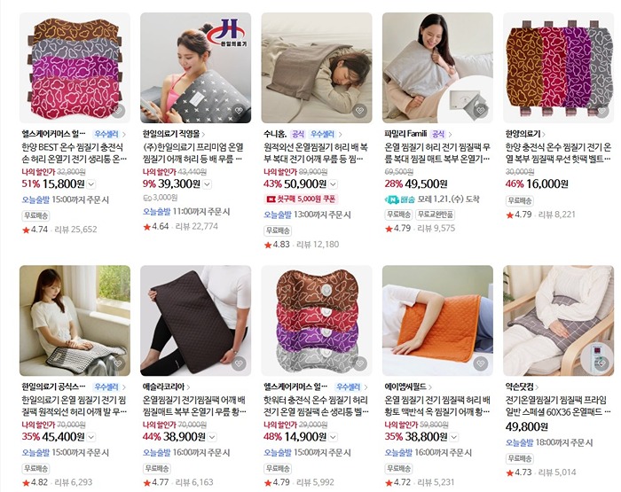Click the wishlist heart on the 15,800원 pad
This screenshot has height=492, width=621.
point(118,111)
